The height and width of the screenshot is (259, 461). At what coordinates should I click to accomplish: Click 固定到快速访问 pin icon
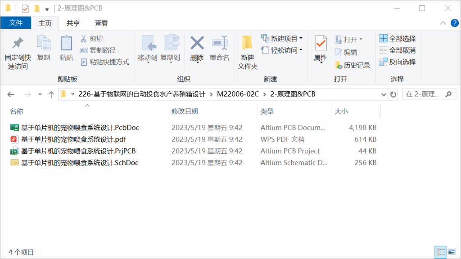coord(18,49)
